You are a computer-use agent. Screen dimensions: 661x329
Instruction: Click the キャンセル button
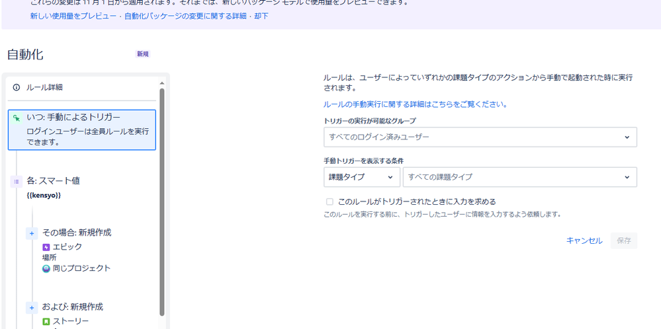coord(584,240)
